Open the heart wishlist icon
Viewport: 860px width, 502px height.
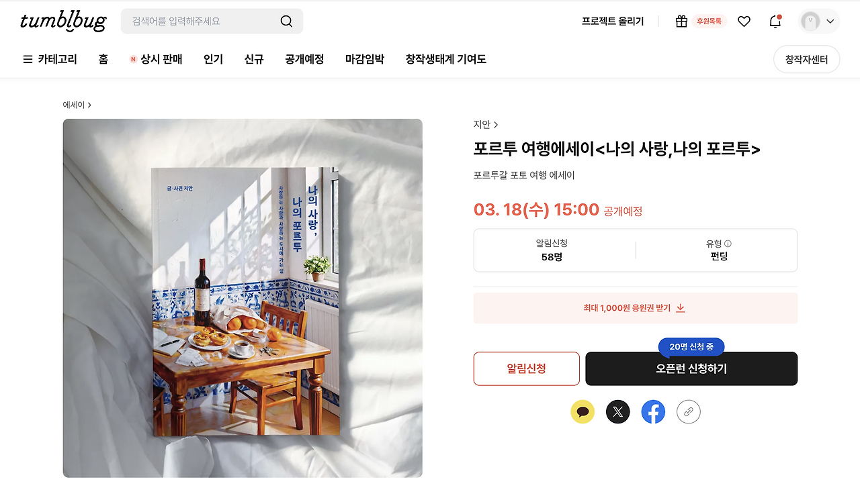744,21
